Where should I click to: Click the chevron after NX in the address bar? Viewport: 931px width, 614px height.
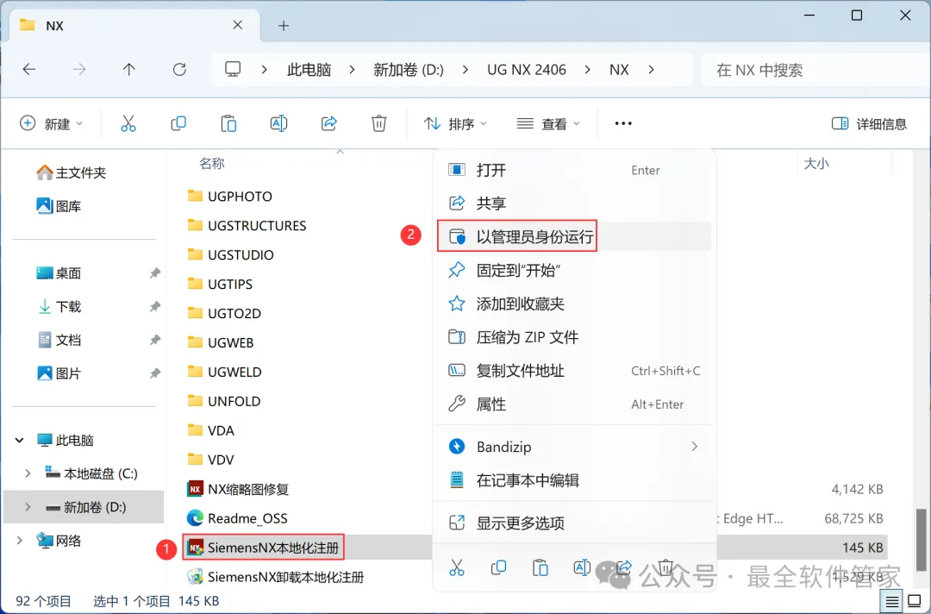[652, 70]
